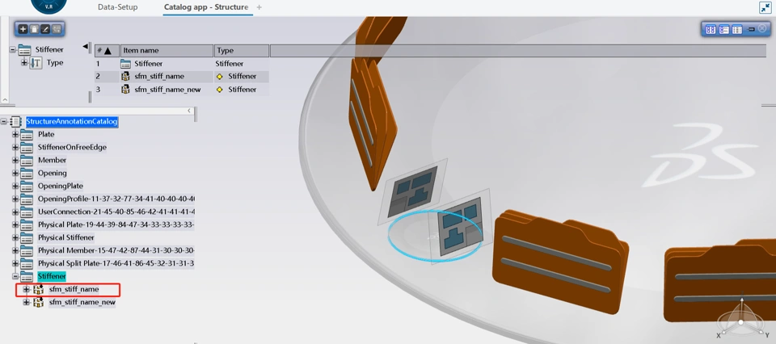
Task: Switch to large thumbnails view icon
Action: 711,30
